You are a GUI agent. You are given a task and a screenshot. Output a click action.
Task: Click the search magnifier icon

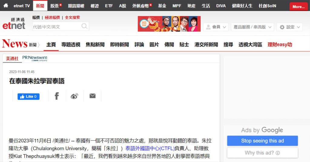84,26
